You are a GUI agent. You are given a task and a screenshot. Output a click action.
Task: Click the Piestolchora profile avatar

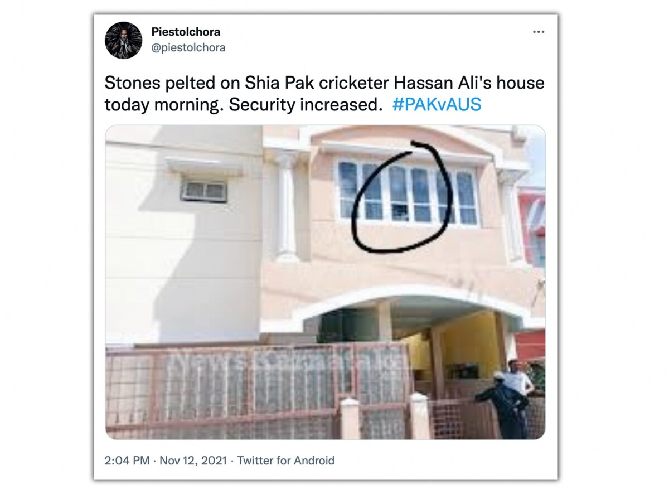click(123, 40)
